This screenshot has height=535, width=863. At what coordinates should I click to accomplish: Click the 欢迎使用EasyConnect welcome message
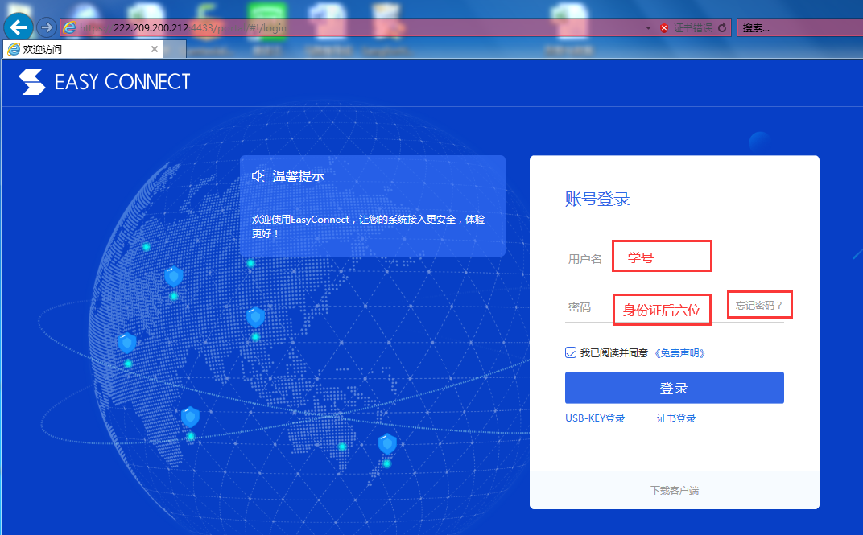(x=368, y=226)
